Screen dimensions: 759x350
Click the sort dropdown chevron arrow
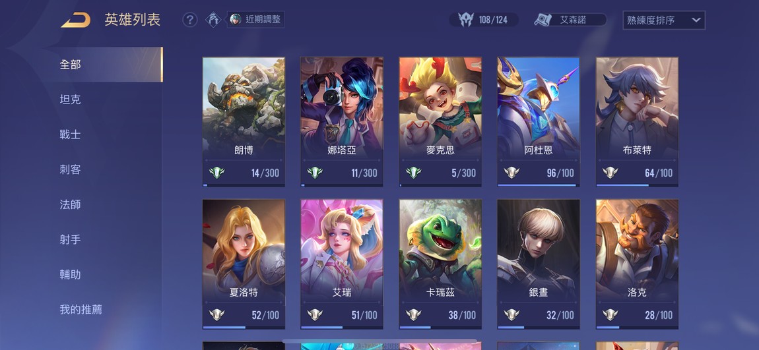696,20
